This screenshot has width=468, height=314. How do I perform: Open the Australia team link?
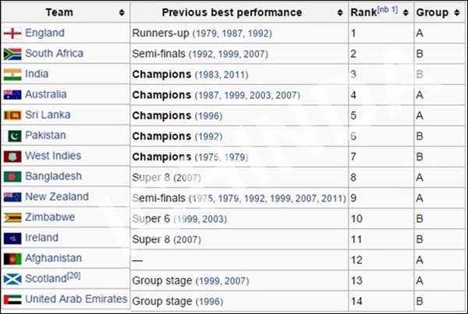46,94
